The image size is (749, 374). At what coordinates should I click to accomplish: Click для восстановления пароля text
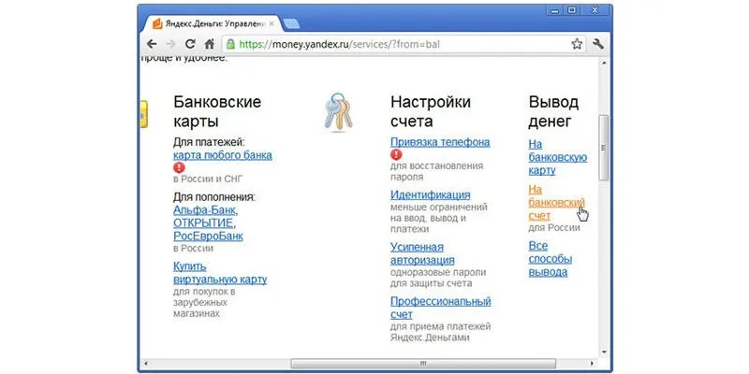coord(437,171)
